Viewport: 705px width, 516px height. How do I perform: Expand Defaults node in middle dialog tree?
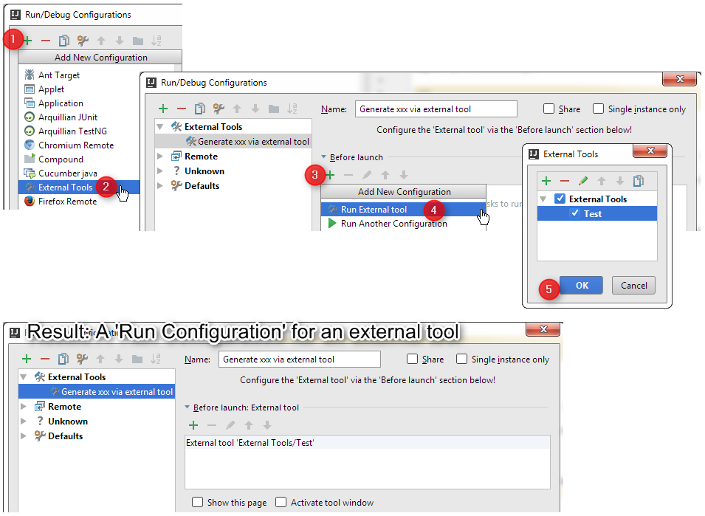(x=160, y=186)
